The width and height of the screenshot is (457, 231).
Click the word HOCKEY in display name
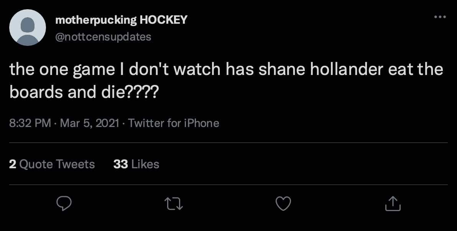163,20
